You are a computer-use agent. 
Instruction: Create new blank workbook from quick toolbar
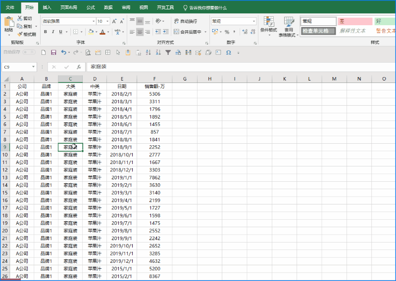pyautogui.click(x=44, y=52)
